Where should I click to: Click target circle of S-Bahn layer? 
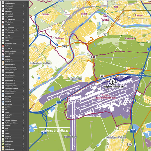[x=23, y=41]
